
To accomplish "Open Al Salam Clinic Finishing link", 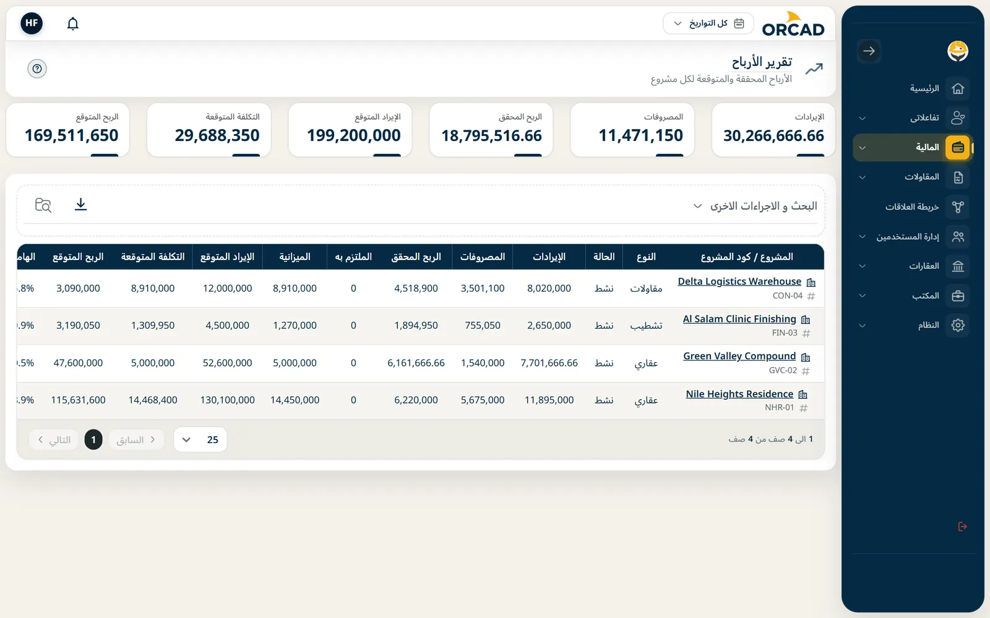I will pos(739,319).
